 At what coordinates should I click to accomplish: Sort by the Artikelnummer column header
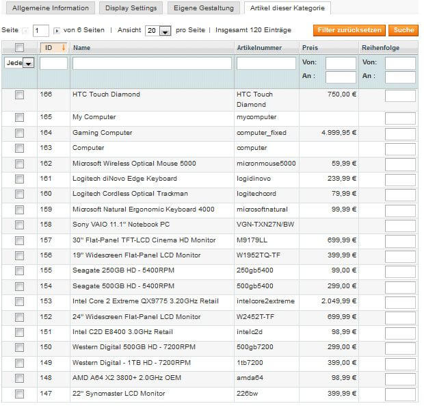pyautogui.click(x=259, y=48)
